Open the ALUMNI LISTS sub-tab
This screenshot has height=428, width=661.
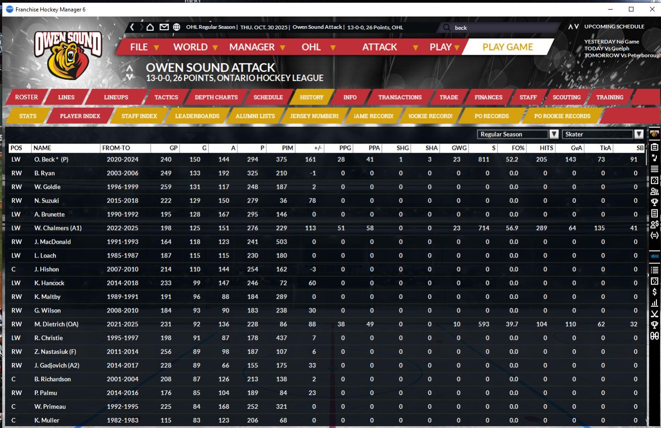[255, 116]
